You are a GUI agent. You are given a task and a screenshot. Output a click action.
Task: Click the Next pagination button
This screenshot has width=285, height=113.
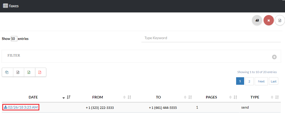point(261,81)
